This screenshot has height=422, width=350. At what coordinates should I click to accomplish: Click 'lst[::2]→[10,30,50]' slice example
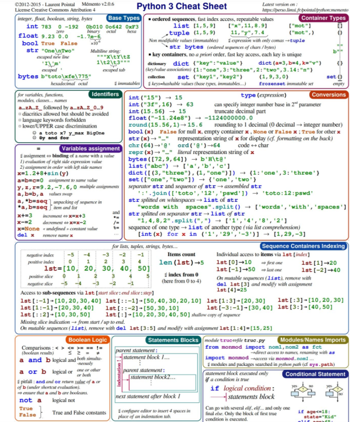[55, 314]
